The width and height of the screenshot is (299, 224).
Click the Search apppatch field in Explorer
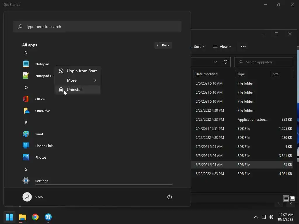pos(264,62)
